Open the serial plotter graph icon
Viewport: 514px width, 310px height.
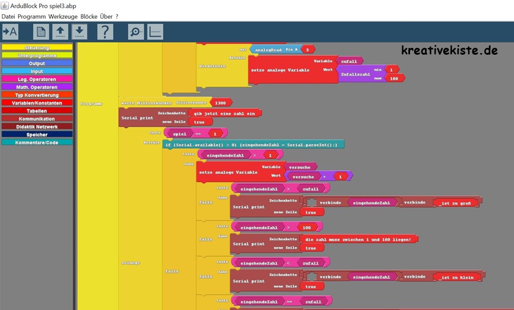155,31
